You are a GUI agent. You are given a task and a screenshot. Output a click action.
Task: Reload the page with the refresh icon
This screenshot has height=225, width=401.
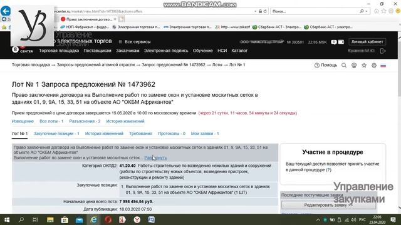(x=265, y=11)
